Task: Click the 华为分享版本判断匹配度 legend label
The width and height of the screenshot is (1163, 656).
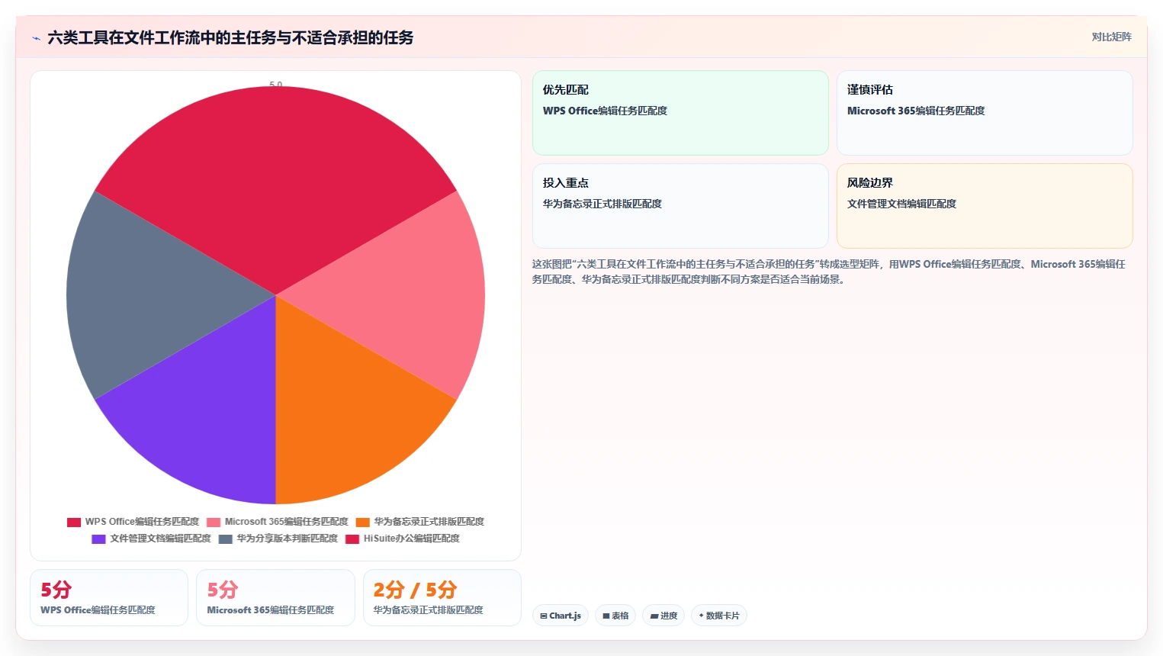Action: pyautogui.click(x=287, y=539)
